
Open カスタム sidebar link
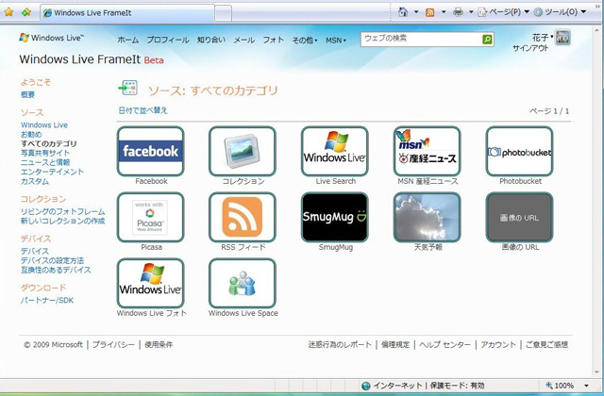pyautogui.click(x=35, y=181)
